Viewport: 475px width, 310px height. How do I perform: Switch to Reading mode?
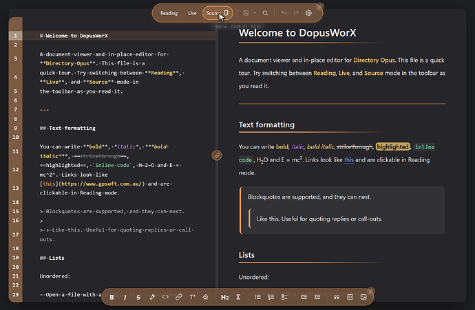169,13
